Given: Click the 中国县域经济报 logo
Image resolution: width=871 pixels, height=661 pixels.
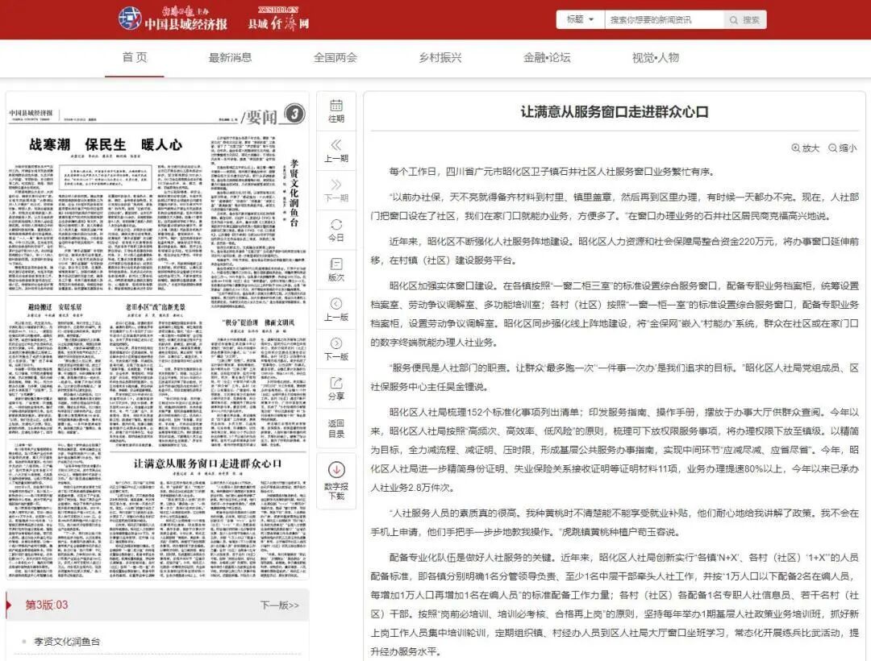Looking at the screenshot, I should (x=173, y=19).
